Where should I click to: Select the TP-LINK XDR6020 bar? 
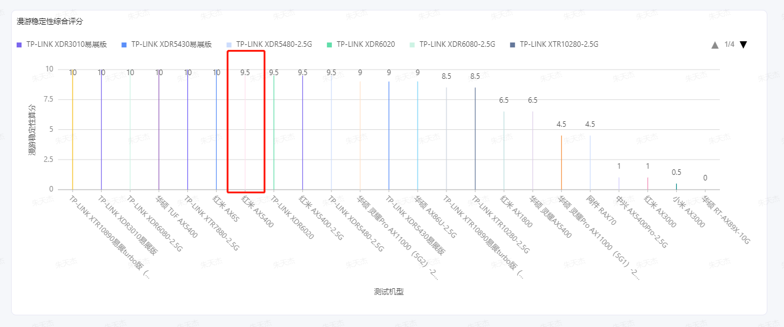click(x=273, y=132)
